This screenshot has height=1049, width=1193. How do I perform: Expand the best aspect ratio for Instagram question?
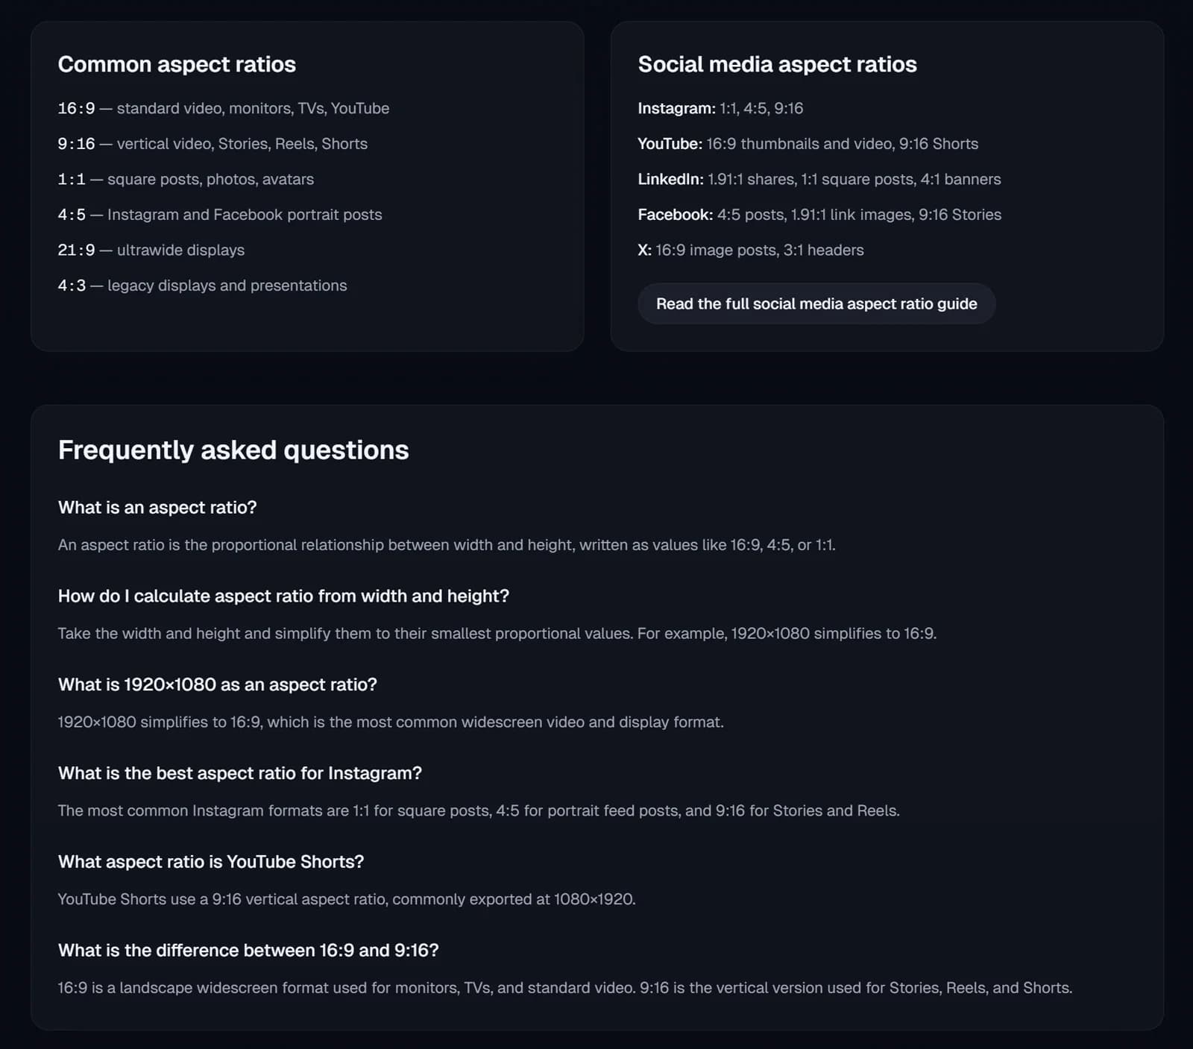pyautogui.click(x=239, y=773)
